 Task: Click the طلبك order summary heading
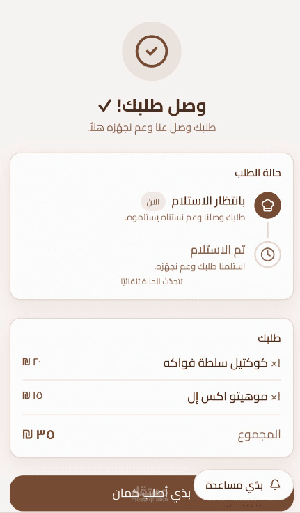269,338
